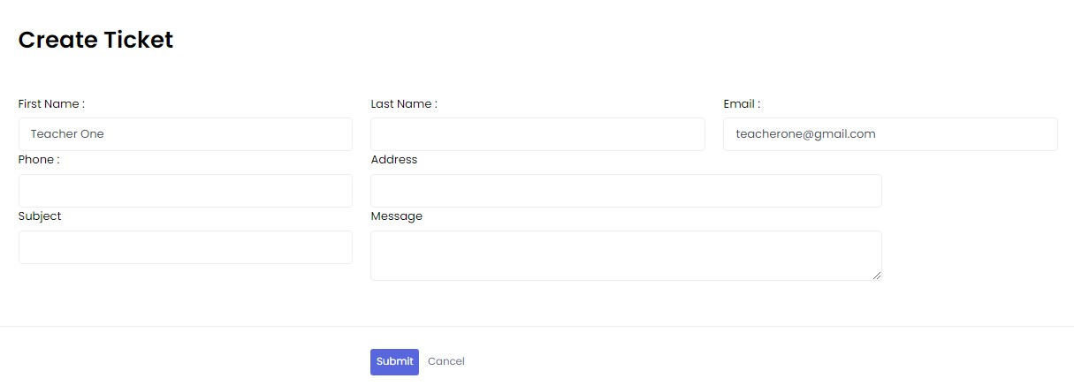
Task: Click the Subject text field
Action: tap(185, 247)
